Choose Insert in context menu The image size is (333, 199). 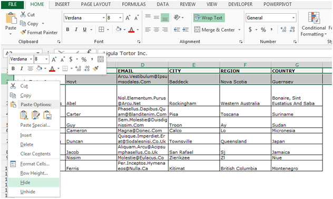pos(34,135)
